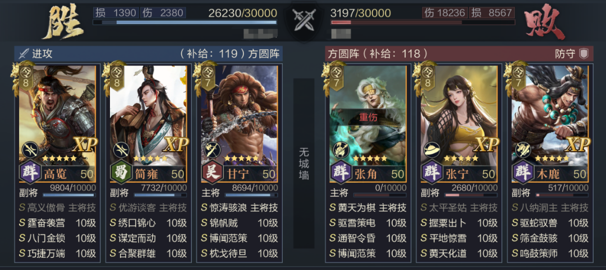
Task: Click the crossed swords battle emblem
Action: (302, 20)
